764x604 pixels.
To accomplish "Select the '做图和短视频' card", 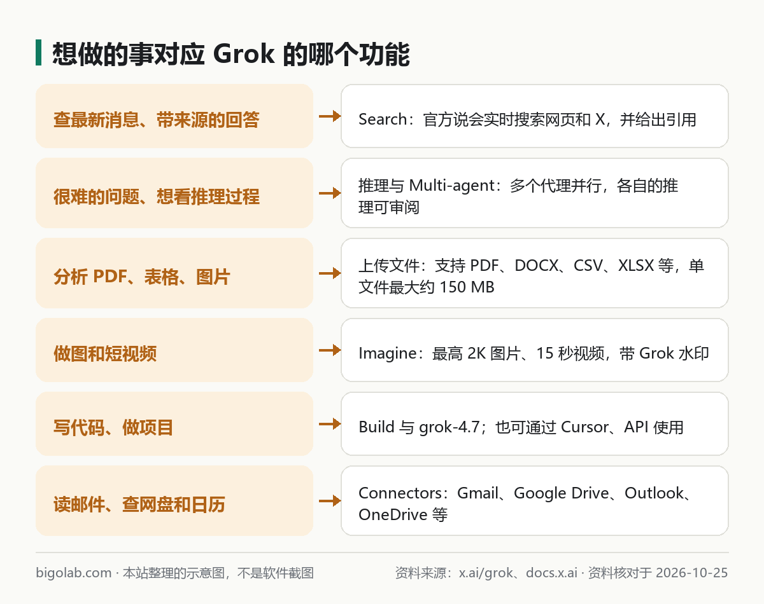I will [x=174, y=350].
